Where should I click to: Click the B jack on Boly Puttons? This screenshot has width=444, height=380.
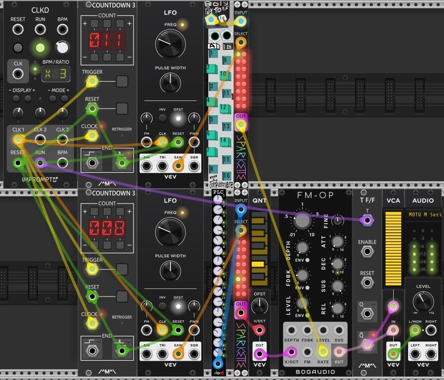(227, 36)
